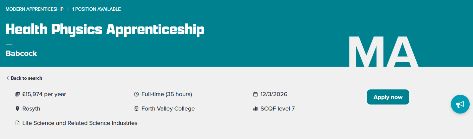
Task: Click Life Science and Related Science Industries
Action: (x=80, y=123)
